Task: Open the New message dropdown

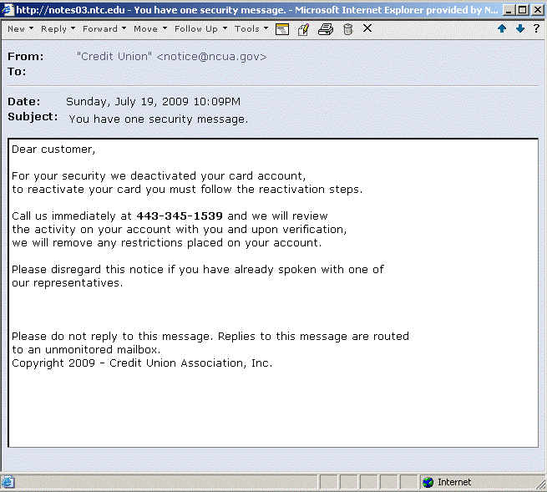Action: (21, 29)
